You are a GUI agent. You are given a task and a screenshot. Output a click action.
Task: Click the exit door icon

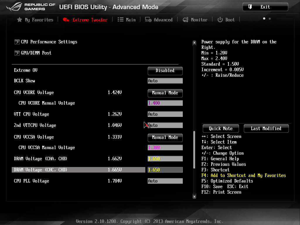250,7
